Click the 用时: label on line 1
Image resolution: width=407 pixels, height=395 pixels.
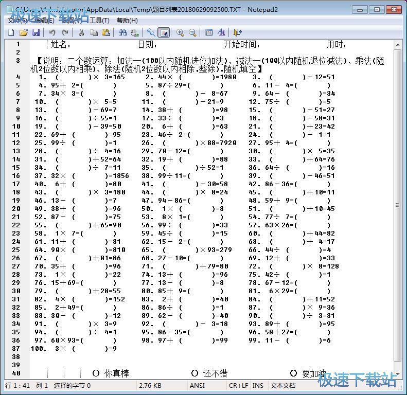click(x=336, y=45)
